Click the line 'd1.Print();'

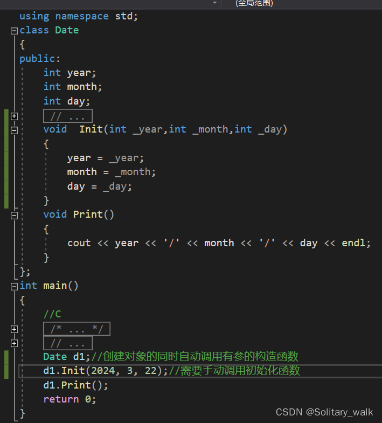point(75,385)
